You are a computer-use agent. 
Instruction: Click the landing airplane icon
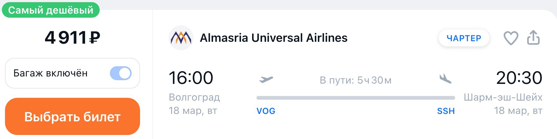pos(446,79)
